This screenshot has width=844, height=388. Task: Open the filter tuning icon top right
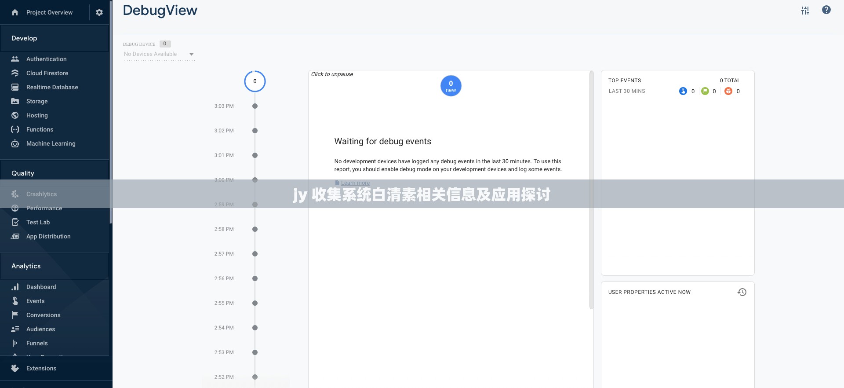coord(805,11)
